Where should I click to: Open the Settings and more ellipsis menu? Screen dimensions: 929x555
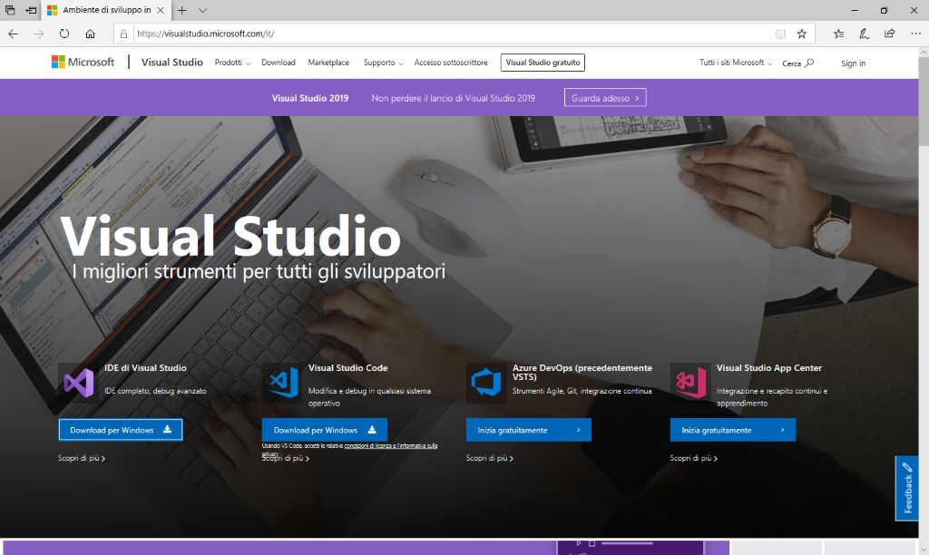[x=915, y=34]
